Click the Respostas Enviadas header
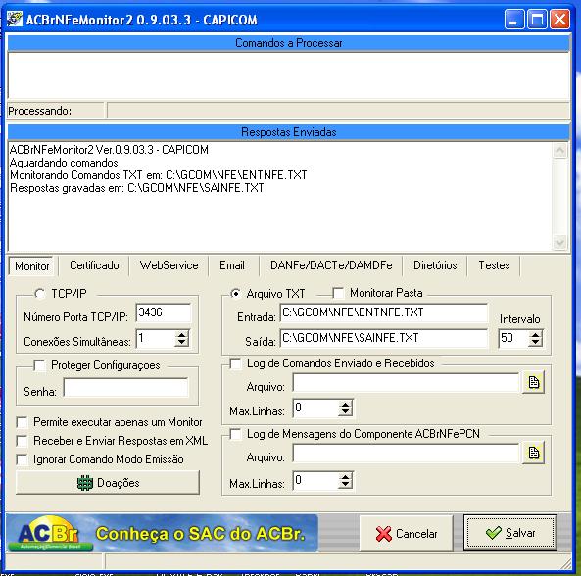The image size is (581, 576). click(288, 132)
